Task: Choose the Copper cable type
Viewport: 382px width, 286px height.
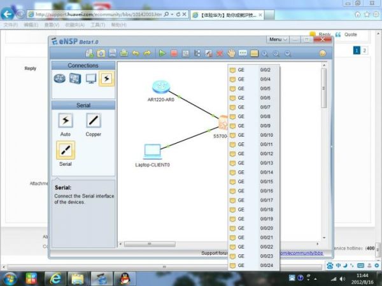Action: (x=94, y=120)
